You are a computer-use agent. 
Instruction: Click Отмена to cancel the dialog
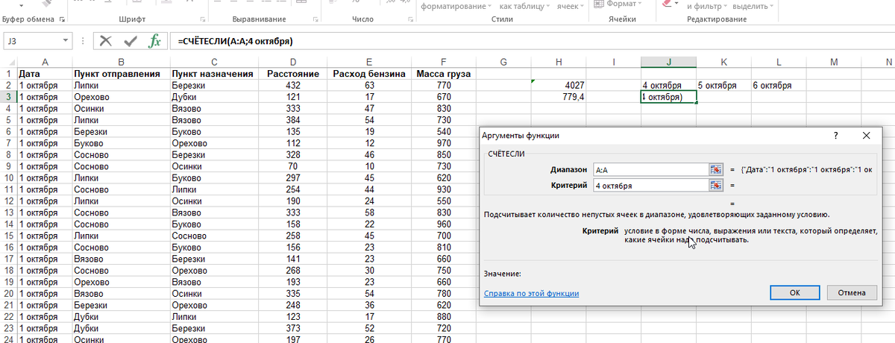click(x=851, y=292)
